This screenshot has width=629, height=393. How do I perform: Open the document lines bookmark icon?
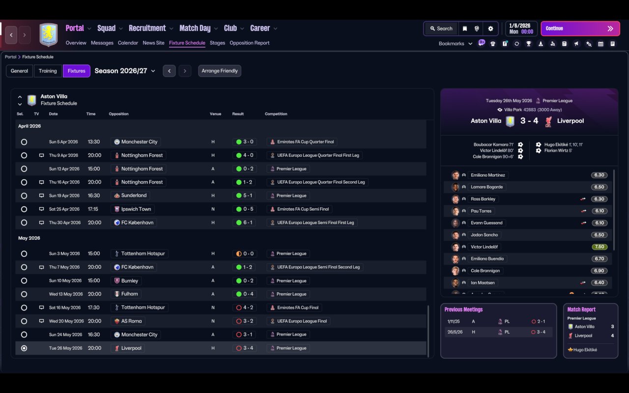point(565,44)
